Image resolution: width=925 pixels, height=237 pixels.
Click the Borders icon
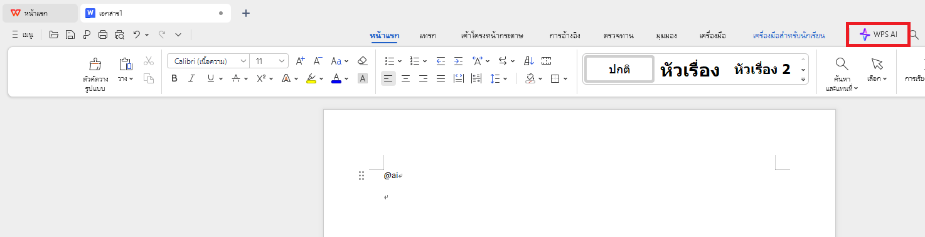coord(555,78)
